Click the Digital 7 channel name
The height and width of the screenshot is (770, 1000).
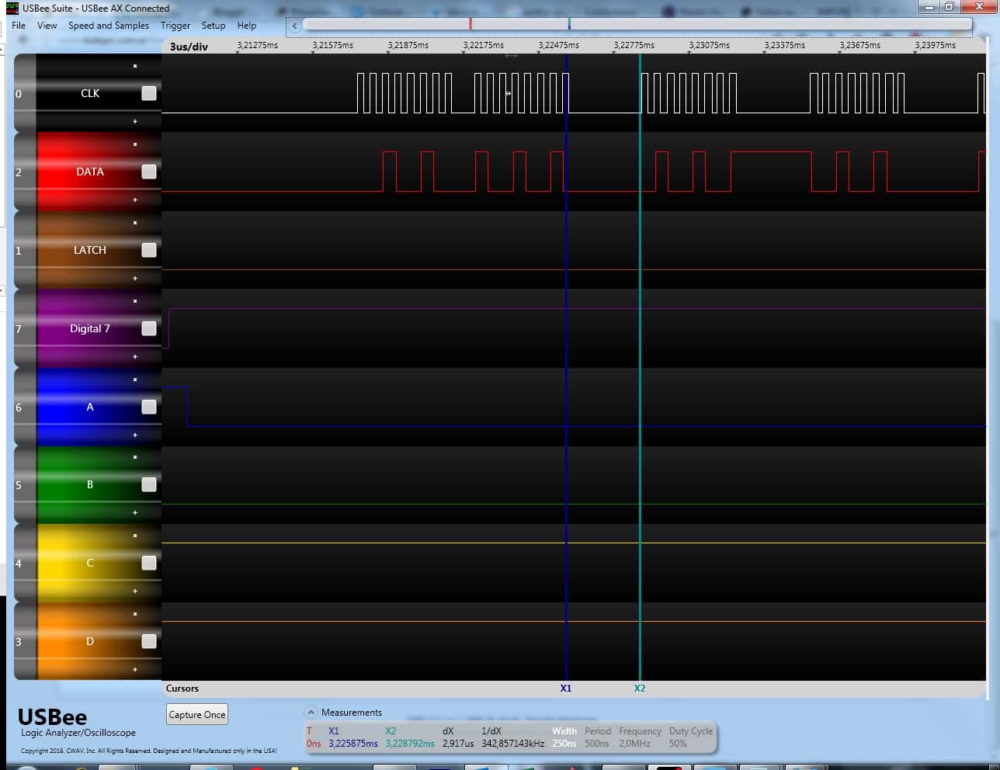(90, 328)
